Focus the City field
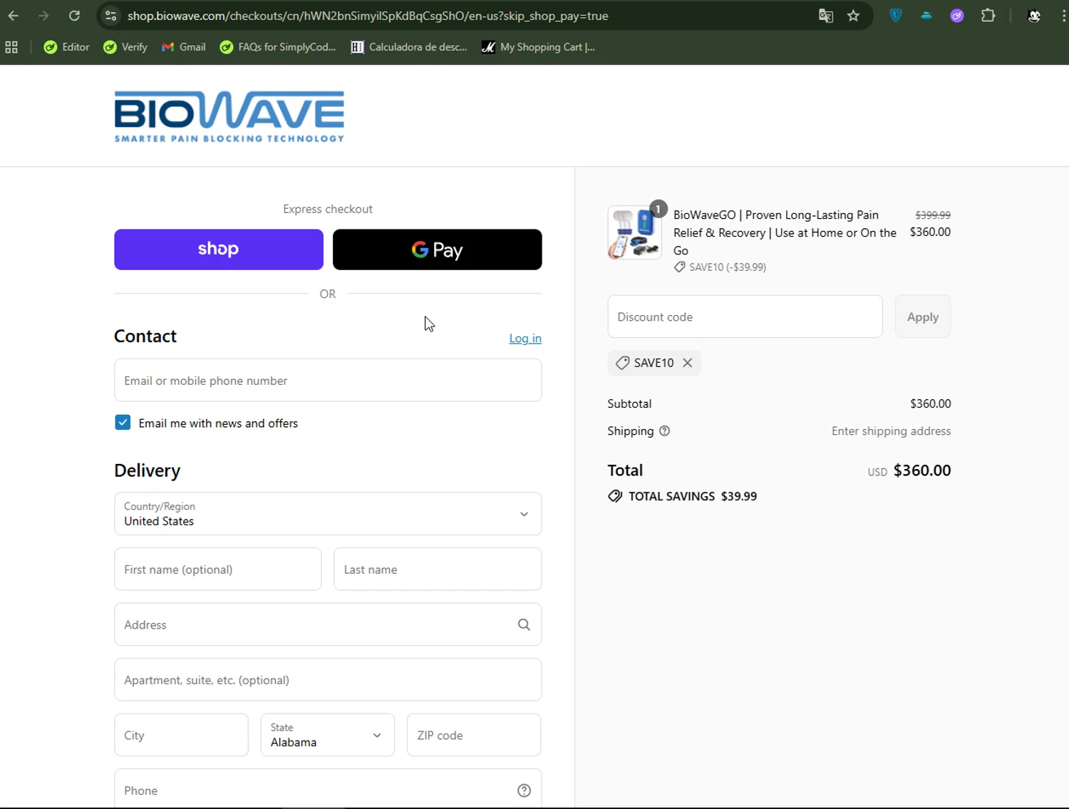 181,735
